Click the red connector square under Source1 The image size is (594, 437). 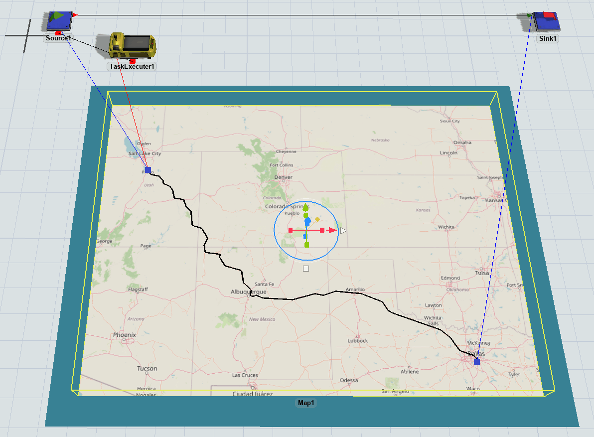(x=58, y=33)
